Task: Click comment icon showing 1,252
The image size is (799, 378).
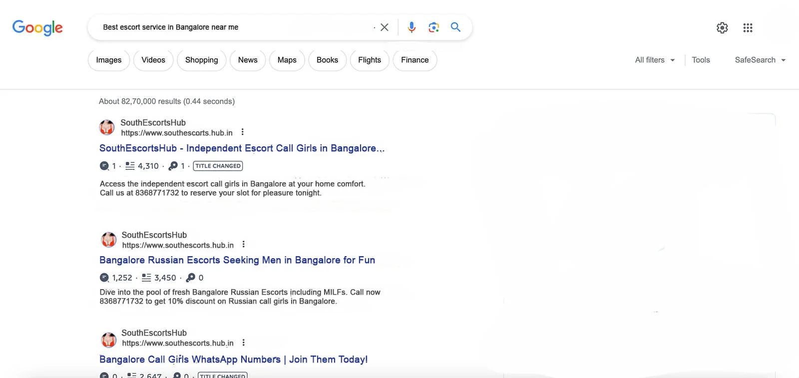Action: click(x=104, y=278)
